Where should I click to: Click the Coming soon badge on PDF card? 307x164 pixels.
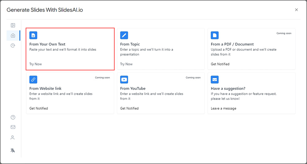[284, 33]
